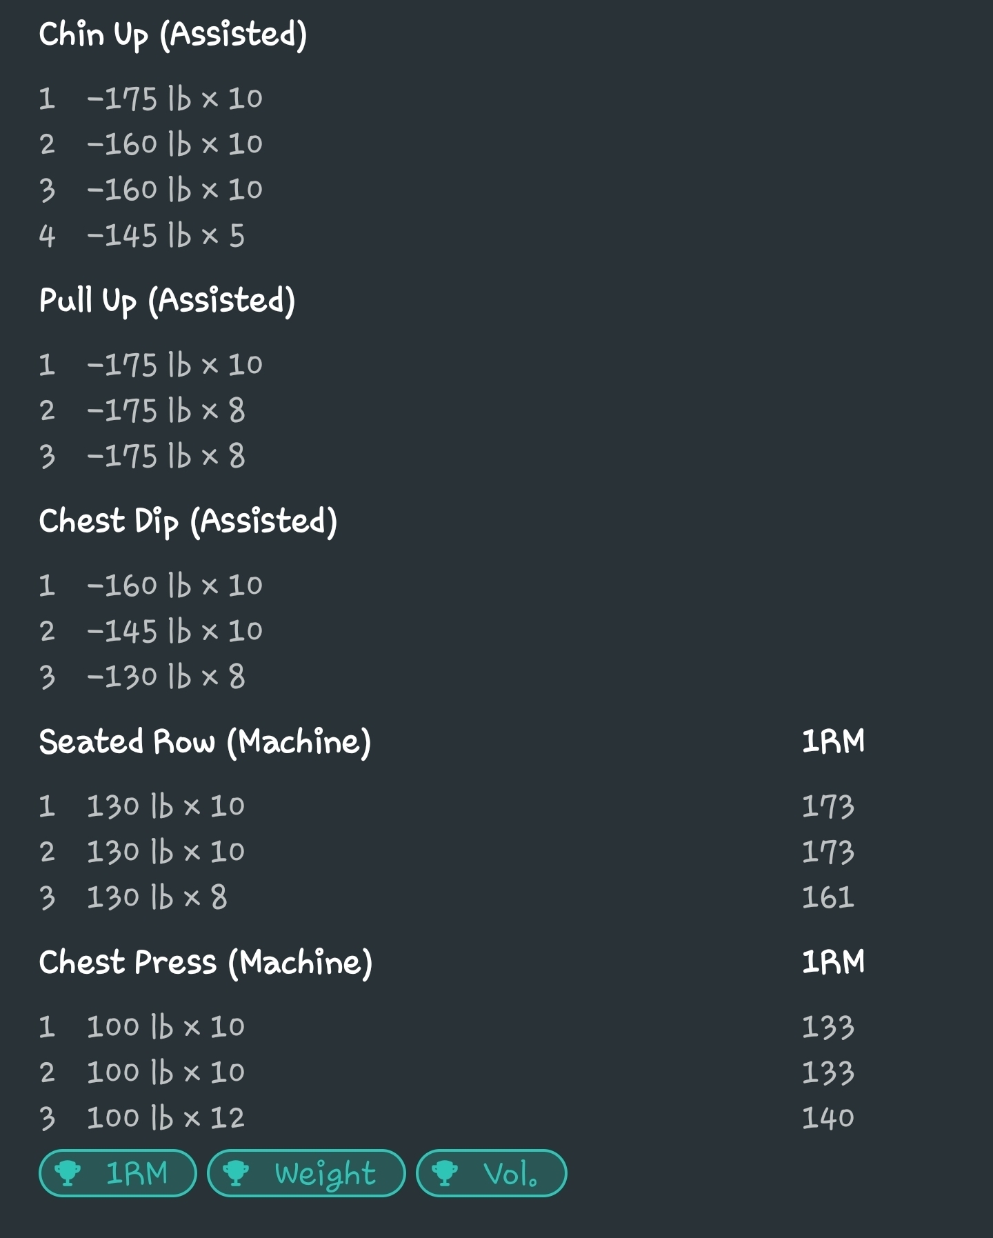Click the 140 1RM value for Chest Press
This screenshot has width=993, height=1238.
(827, 1118)
